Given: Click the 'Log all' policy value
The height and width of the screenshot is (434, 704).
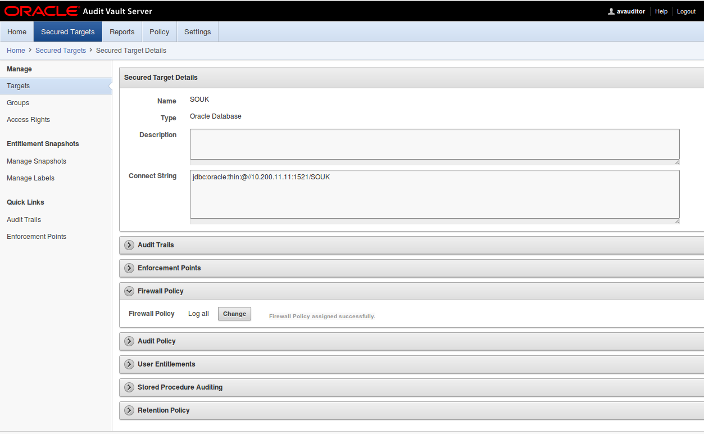Looking at the screenshot, I should click(x=198, y=314).
